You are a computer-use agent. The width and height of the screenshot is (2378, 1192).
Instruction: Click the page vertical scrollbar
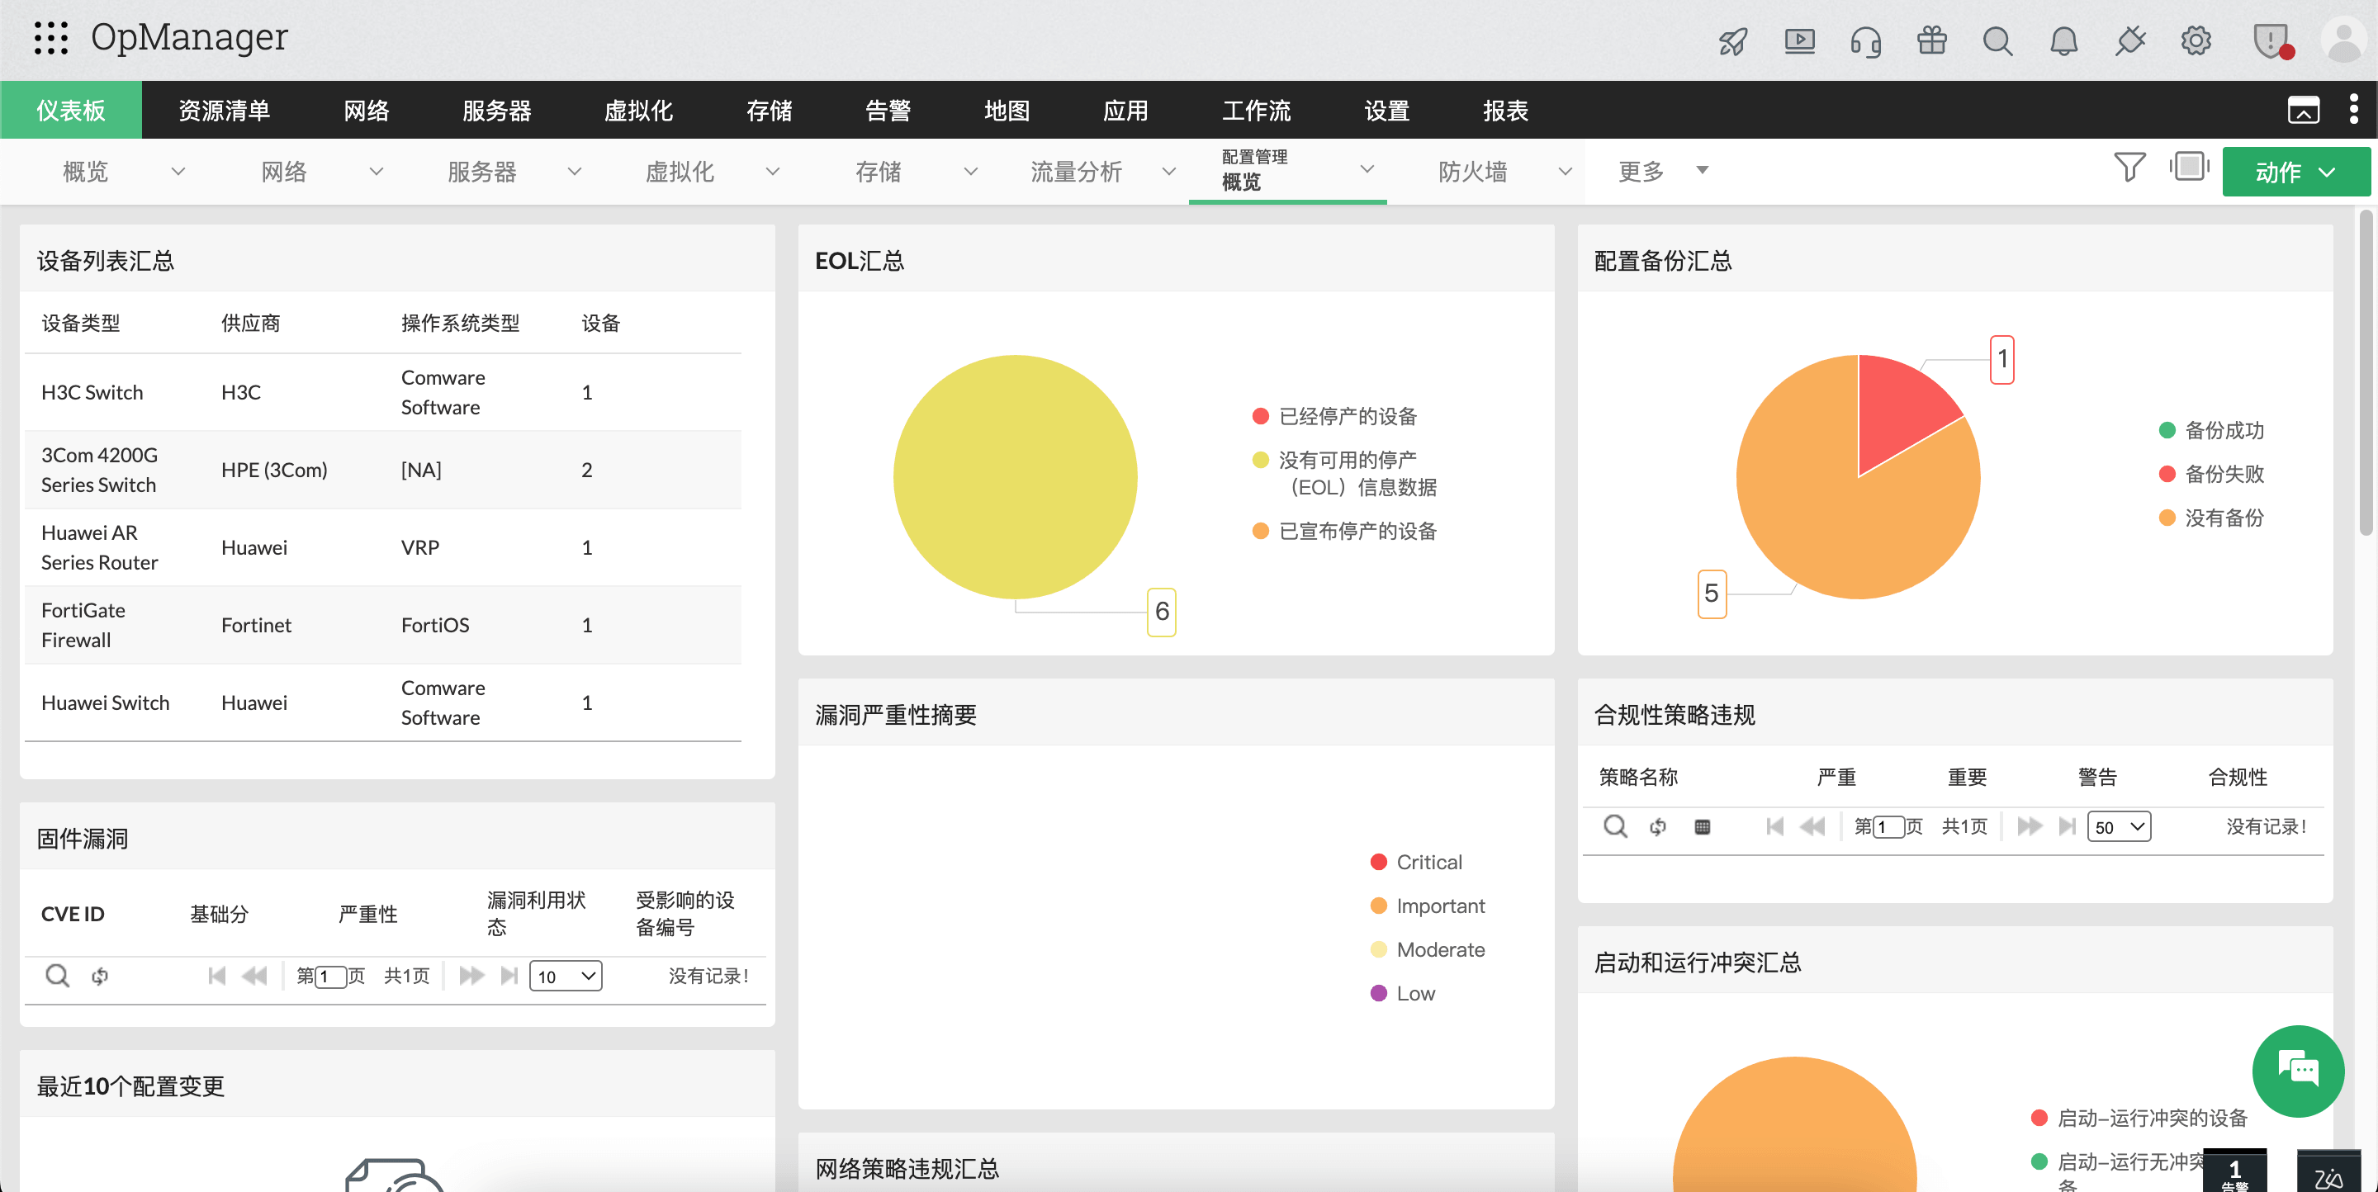[2366, 373]
